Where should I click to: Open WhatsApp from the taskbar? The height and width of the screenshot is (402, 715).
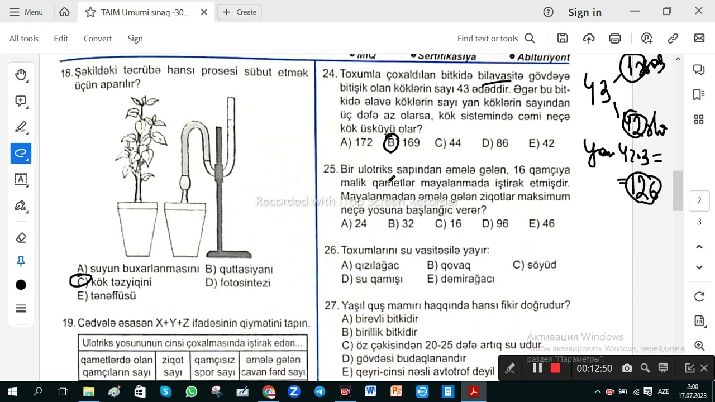191,391
